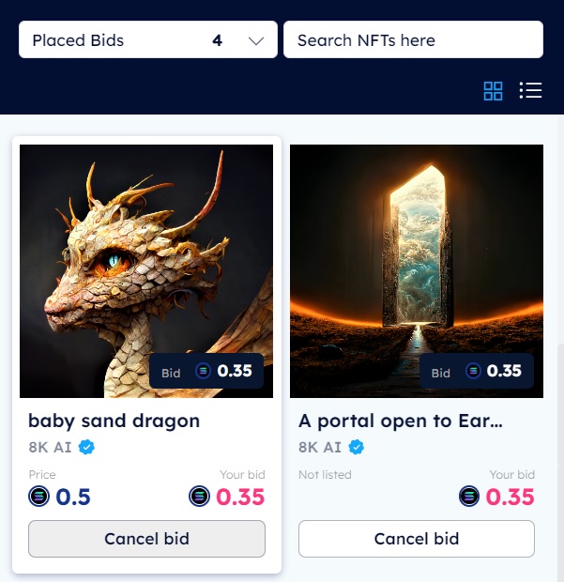Click Solana icon beside 0.5 price
Viewport: 564px width, 582px height.
click(39, 497)
